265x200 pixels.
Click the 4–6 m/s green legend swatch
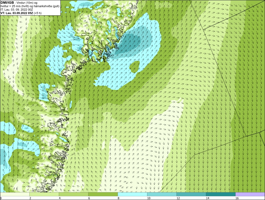coord(73,194)
